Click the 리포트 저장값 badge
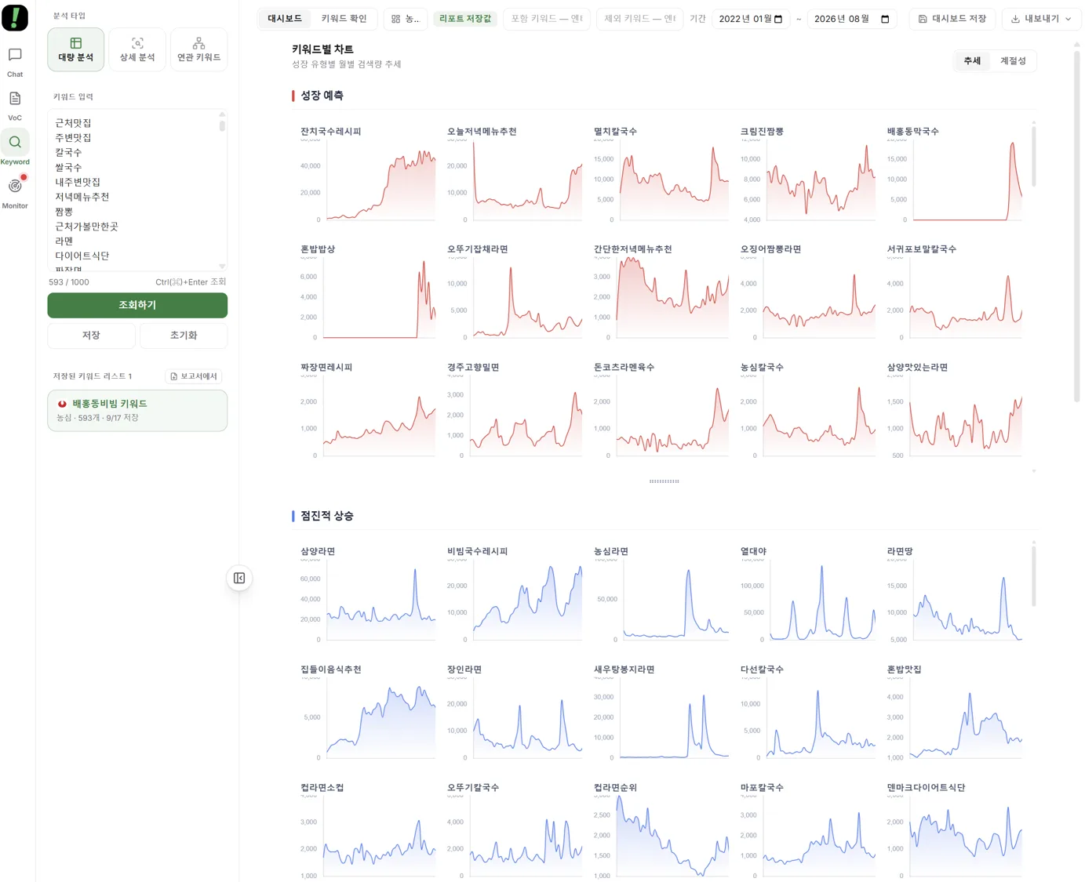Image resolution: width=1085 pixels, height=882 pixels. tap(465, 19)
